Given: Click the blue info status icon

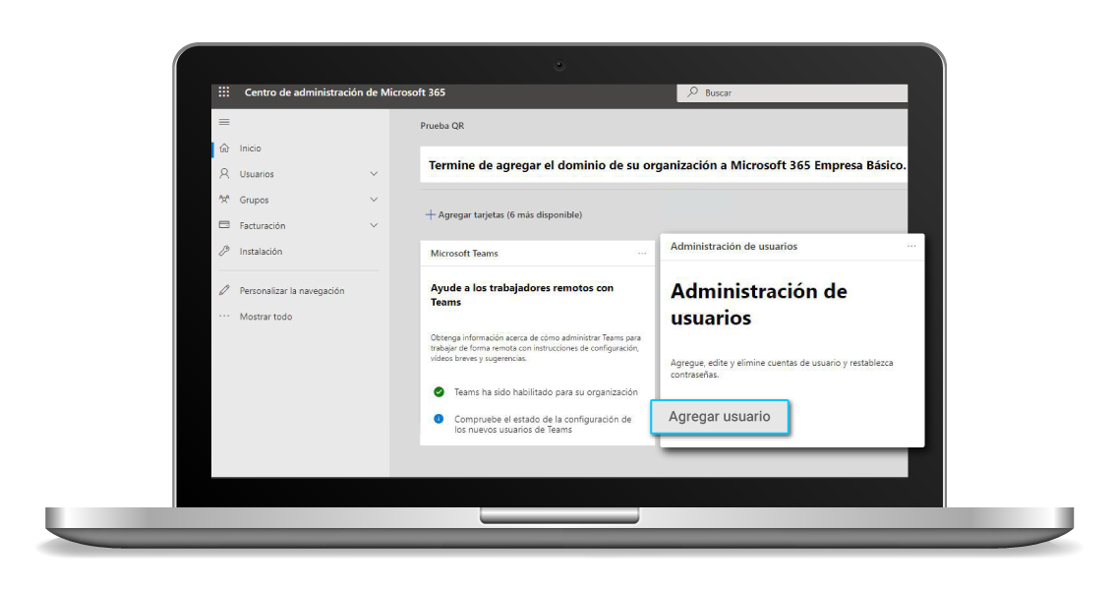Looking at the screenshot, I should tap(439, 419).
